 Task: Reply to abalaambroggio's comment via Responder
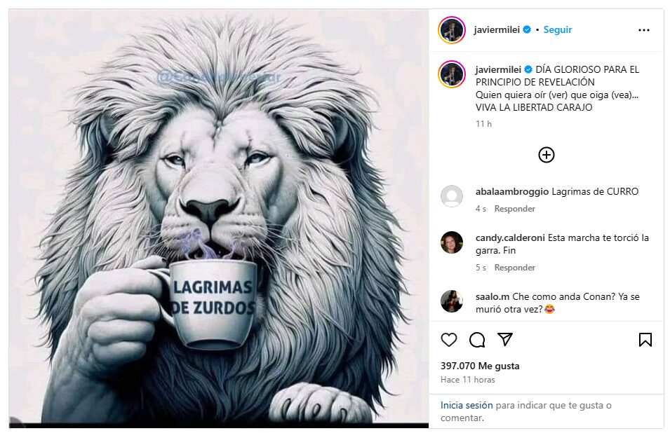pyautogui.click(x=514, y=209)
